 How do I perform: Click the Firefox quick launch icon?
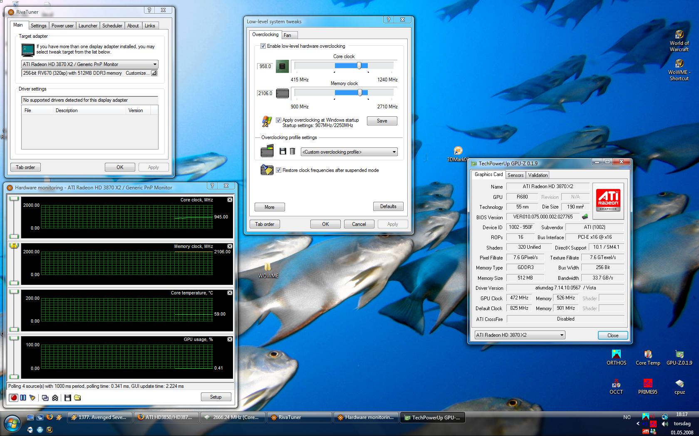click(x=50, y=417)
